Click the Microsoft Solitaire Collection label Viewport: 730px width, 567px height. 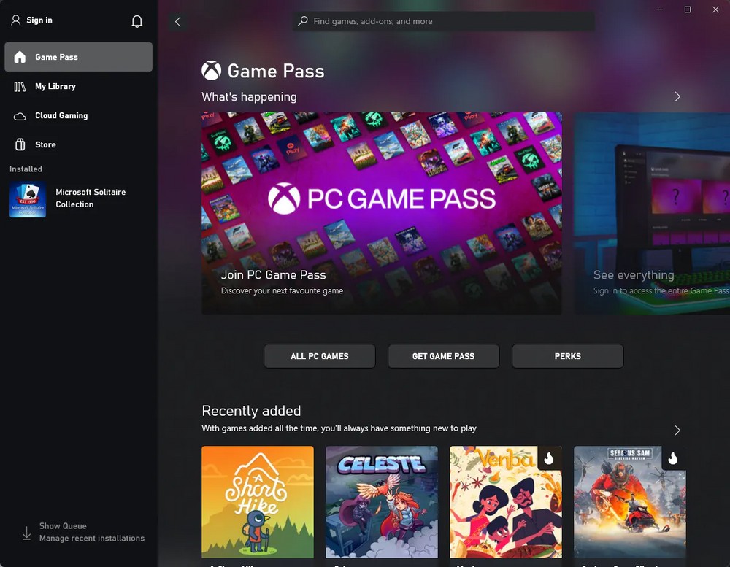pyautogui.click(x=91, y=198)
